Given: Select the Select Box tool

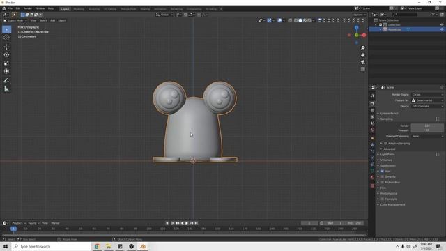Looking at the screenshot, I should (x=6, y=29).
